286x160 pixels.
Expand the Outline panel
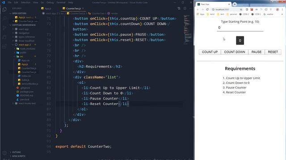pyautogui.click(x=16, y=152)
